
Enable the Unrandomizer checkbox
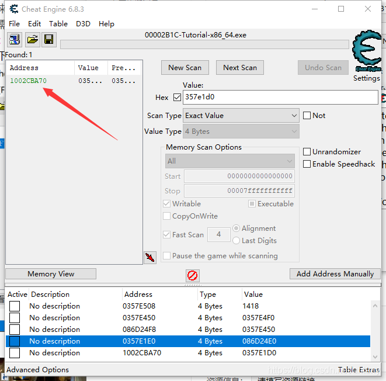[x=307, y=152]
